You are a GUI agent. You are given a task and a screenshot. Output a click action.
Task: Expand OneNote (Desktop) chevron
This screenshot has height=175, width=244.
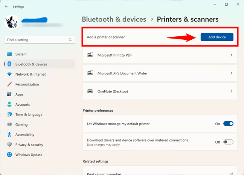(232, 91)
